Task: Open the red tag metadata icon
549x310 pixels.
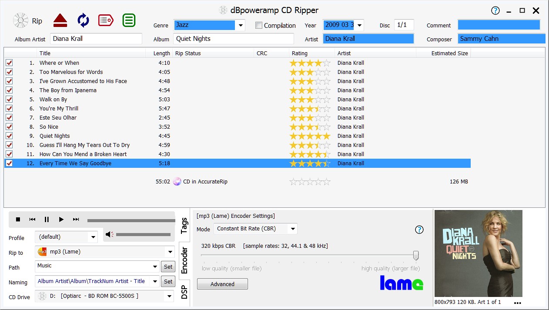Action: [x=106, y=20]
